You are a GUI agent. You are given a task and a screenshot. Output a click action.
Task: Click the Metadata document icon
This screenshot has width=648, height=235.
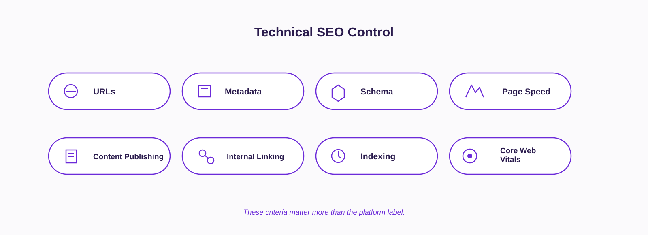tap(205, 91)
